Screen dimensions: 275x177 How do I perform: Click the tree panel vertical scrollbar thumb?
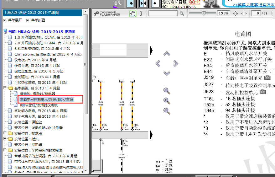coord(86,64)
